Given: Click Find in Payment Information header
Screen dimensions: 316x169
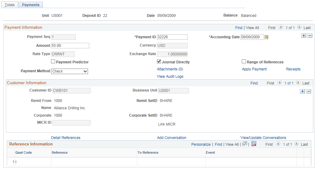Looking at the screenshot, I should (x=239, y=28).
